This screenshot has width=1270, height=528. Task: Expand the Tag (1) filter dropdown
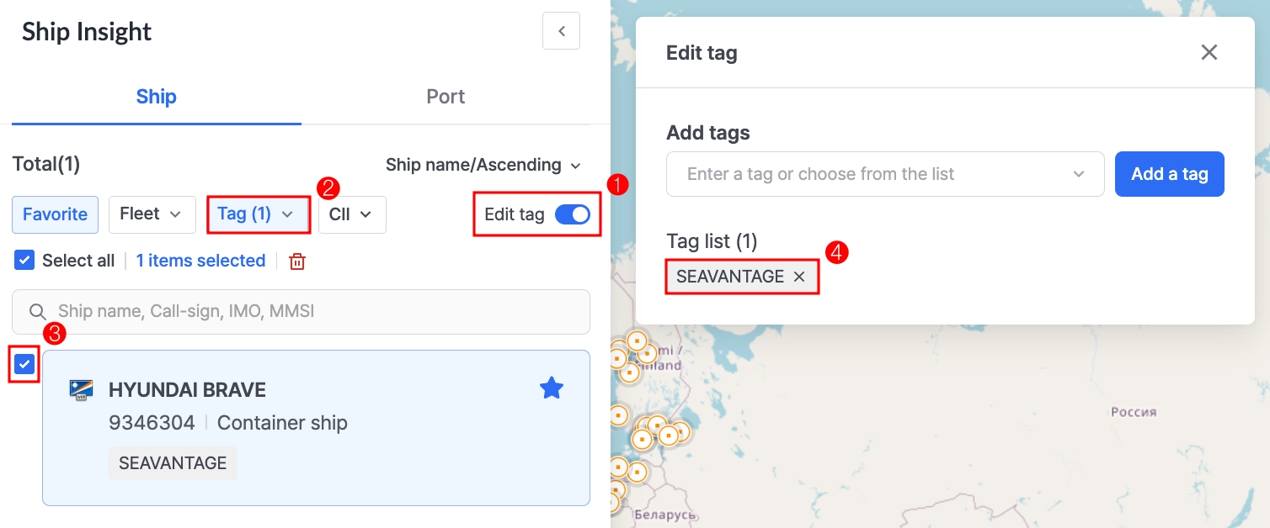(258, 214)
